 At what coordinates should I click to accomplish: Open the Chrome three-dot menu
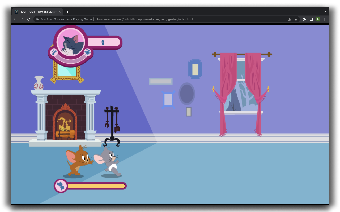tap(325, 19)
